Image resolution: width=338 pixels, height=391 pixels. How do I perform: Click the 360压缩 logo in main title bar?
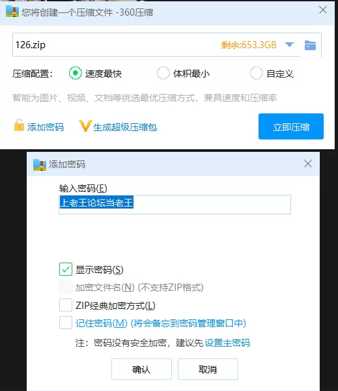[x=12, y=12]
